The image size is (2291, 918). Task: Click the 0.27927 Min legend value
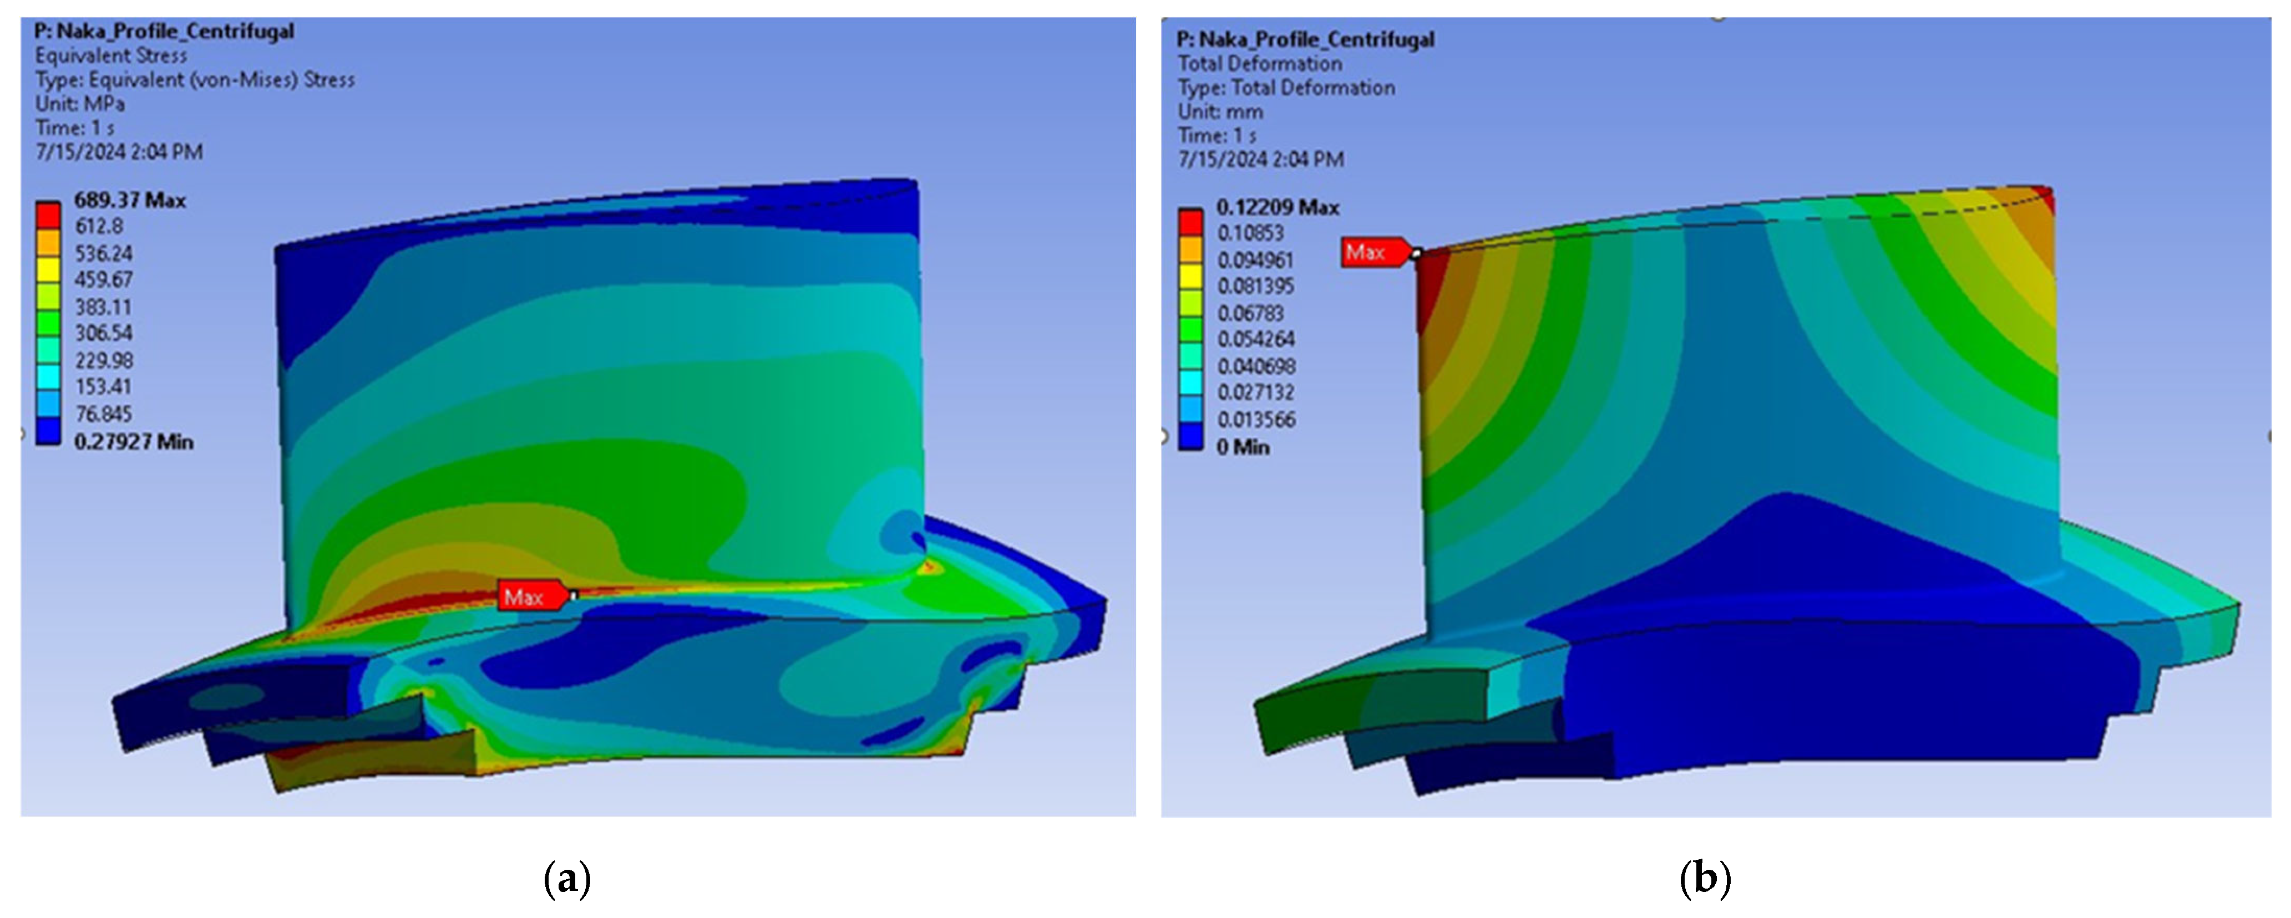(133, 442)
